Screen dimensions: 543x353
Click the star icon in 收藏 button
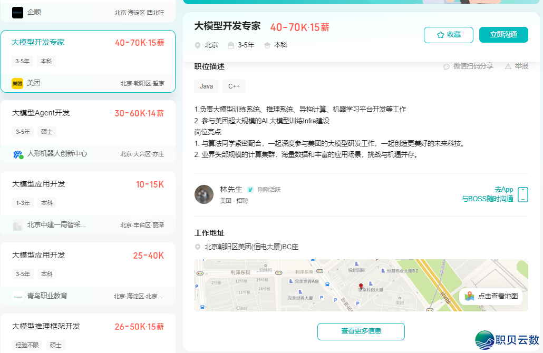click(x=441, y=35)
